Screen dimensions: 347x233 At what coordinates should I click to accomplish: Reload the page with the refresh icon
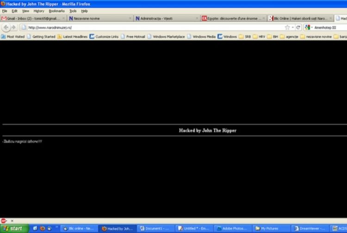[x=298, y=27]
